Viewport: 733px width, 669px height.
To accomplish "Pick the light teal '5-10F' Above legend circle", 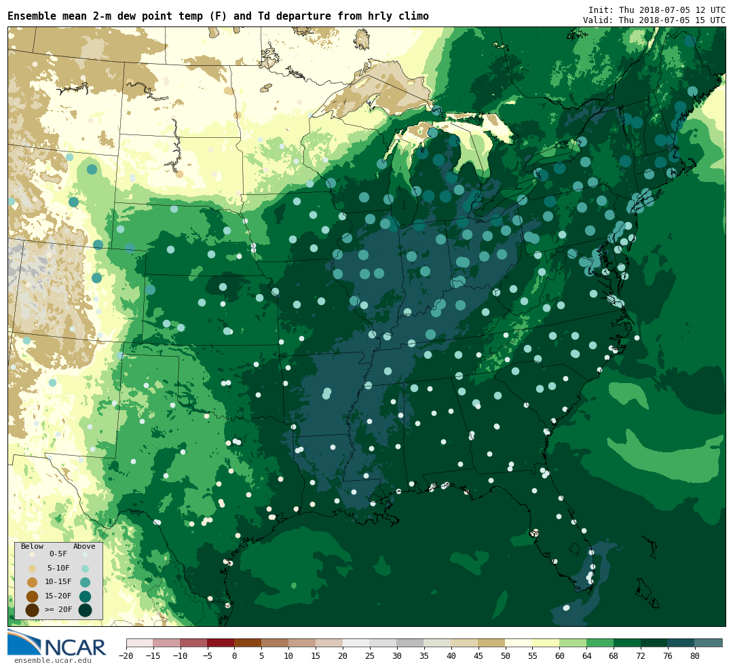I will pyautogui.click(x=85, y=569).
